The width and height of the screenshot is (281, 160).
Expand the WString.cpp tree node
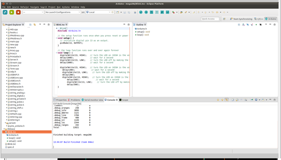7,117
